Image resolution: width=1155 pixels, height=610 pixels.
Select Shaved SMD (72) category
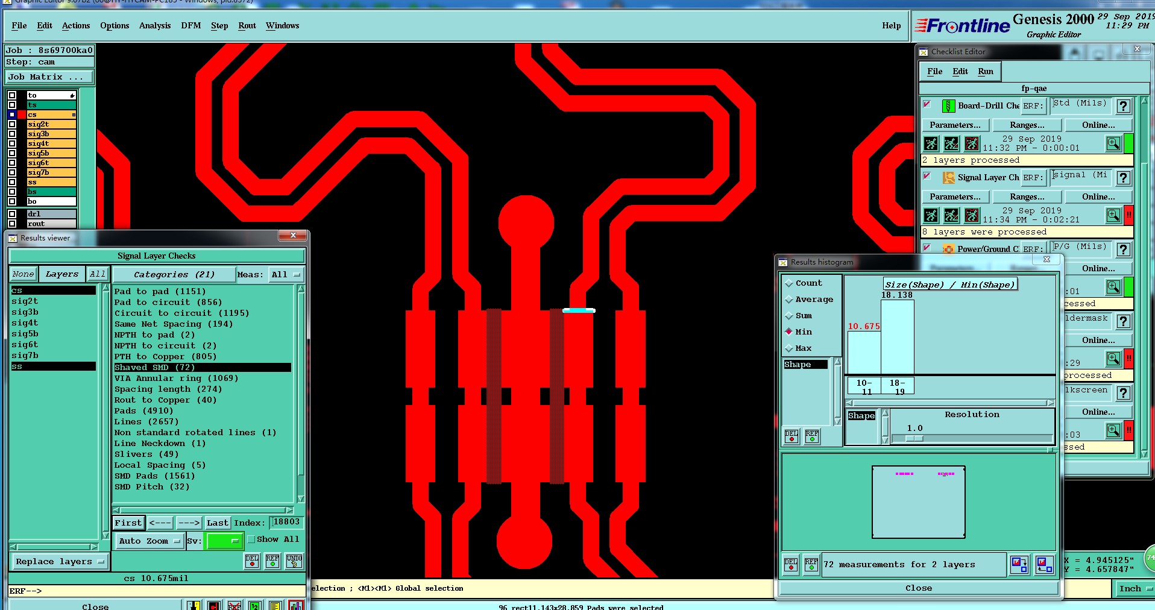[203, 368]
